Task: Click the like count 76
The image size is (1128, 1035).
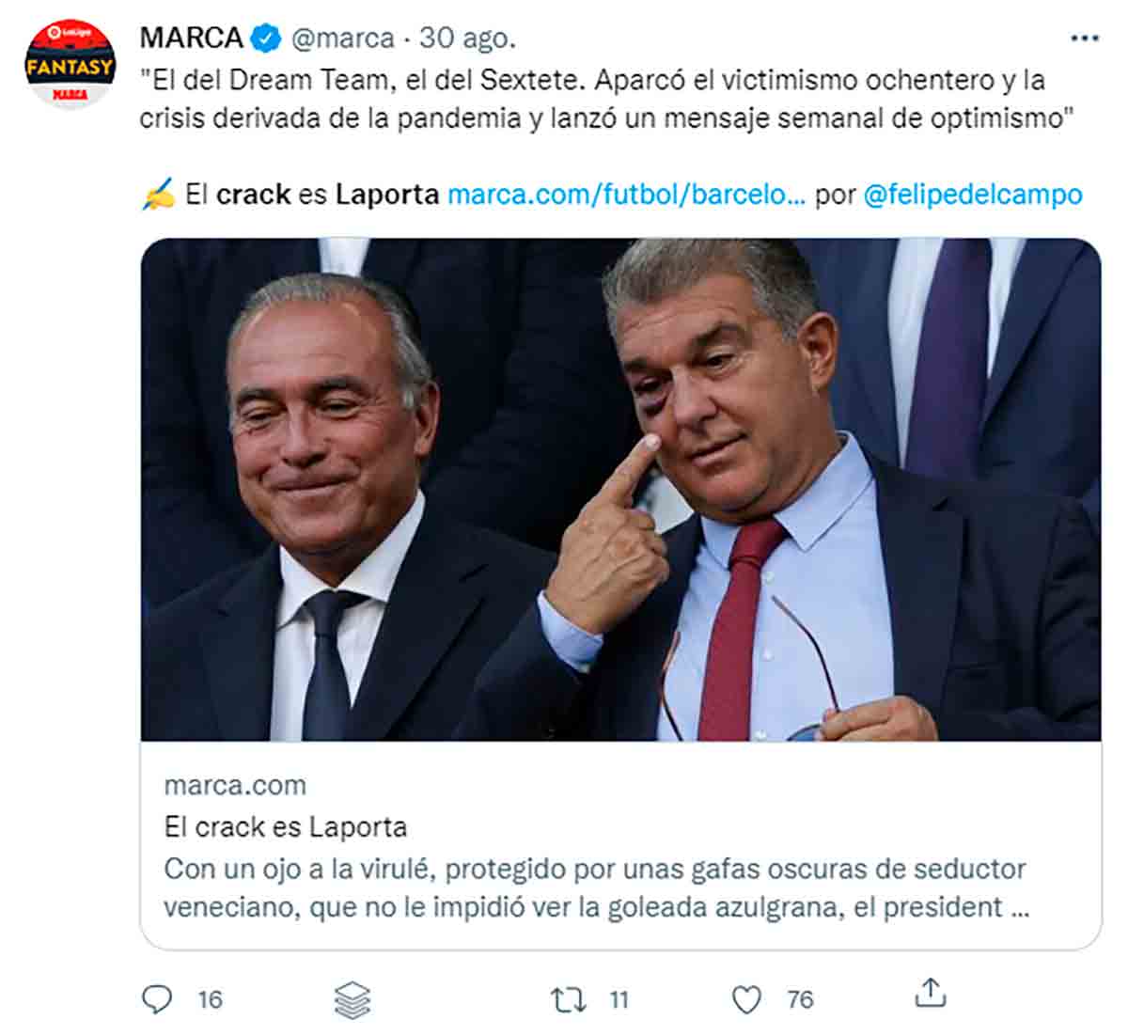Action: 800,999
